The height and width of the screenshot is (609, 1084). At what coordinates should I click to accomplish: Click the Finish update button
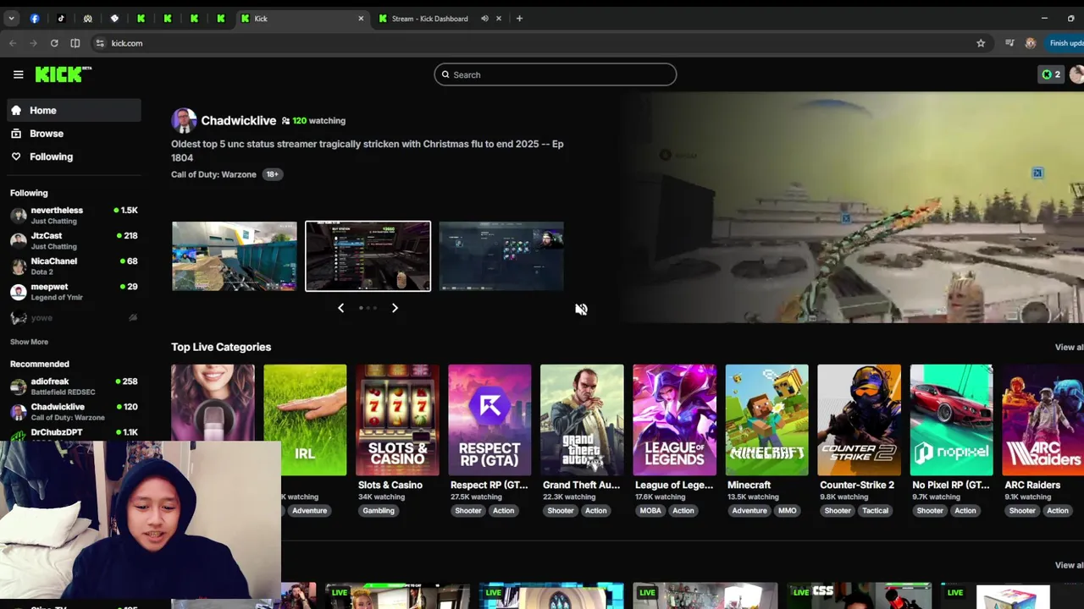(x=1065, y=43)
